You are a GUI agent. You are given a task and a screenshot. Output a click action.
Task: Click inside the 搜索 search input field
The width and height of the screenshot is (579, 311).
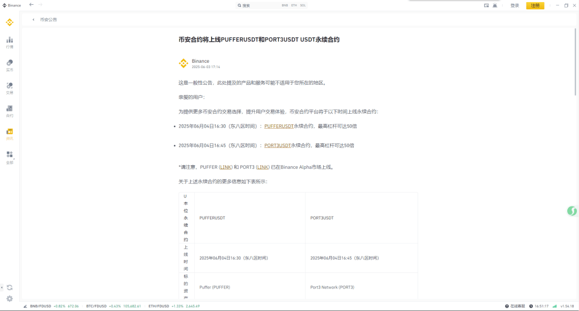click(257, 5)
